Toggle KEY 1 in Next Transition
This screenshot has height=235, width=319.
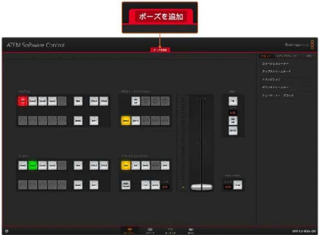coord(136,121)
